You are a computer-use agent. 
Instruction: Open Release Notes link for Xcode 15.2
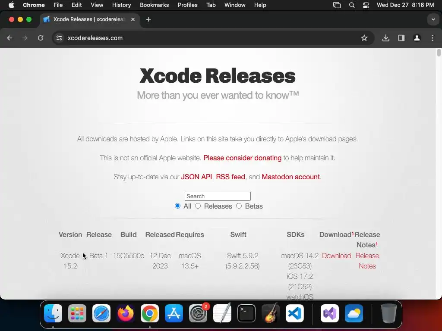367,261
